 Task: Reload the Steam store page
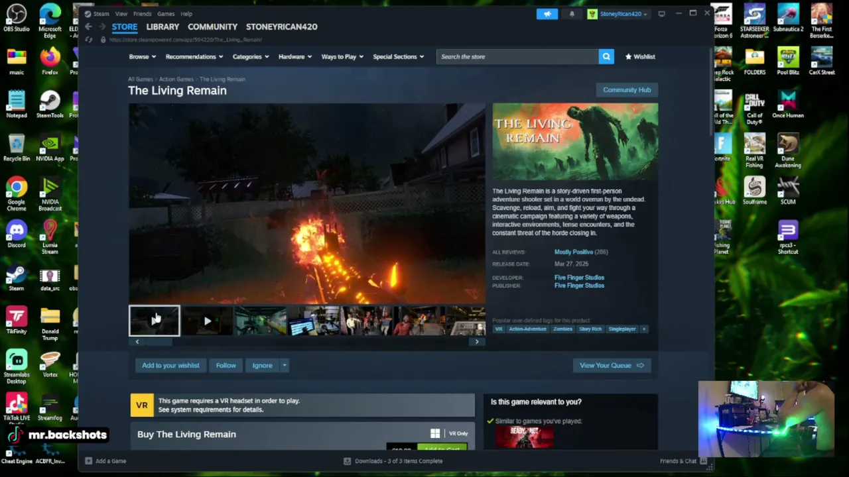(88, 40)
